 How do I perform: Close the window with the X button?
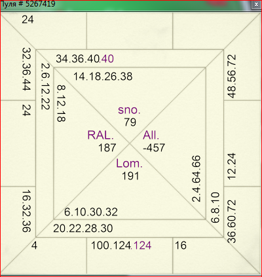coord(257,5)
